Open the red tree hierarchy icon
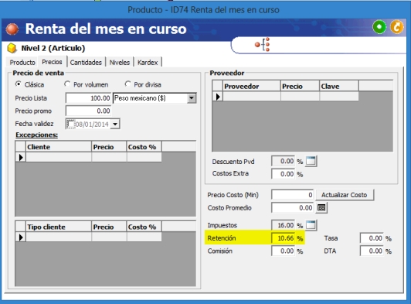 [x=263, y=44]
